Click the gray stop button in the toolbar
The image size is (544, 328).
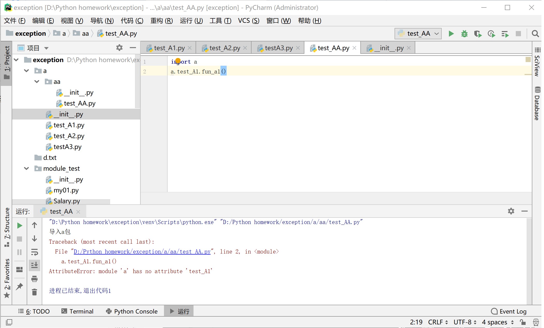[518, 34]
